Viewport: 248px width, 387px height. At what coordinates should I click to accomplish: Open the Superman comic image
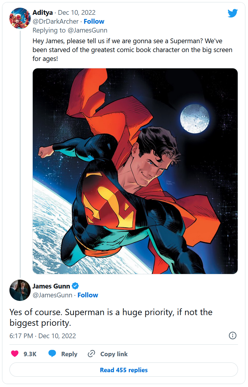[x=135, y=171]
